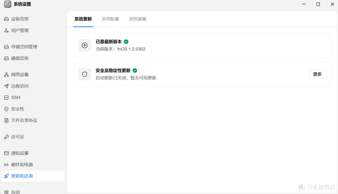Close the 系统设置 window
Viewport: 338px width, 194px height.
coord(332,4)
